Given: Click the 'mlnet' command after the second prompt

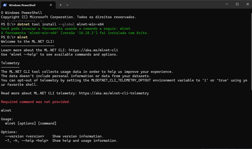Looking at the screenshot, I should coord(23,37).
